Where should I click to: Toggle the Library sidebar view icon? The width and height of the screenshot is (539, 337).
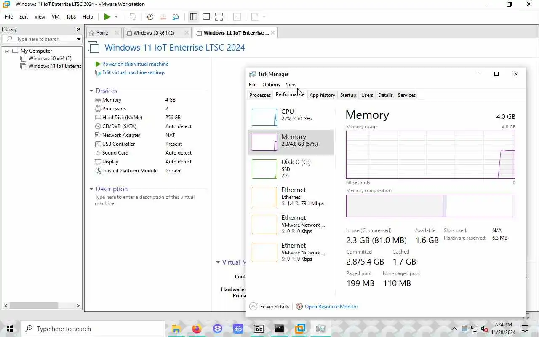194,17
